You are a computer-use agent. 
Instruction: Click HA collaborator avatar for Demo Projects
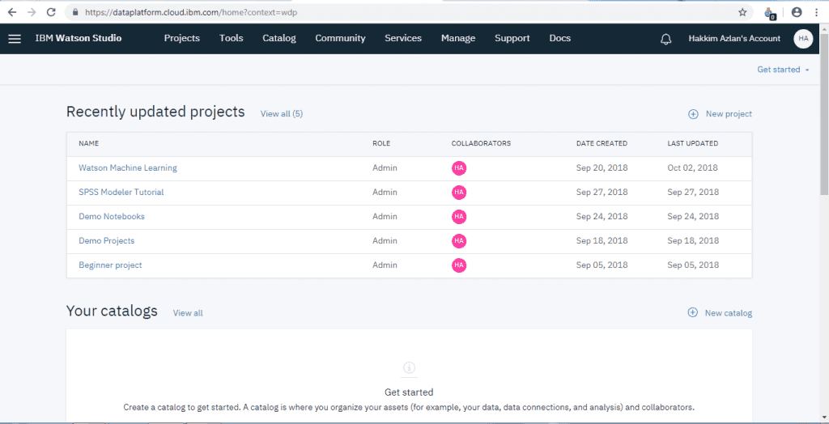[x=459, y=241]
